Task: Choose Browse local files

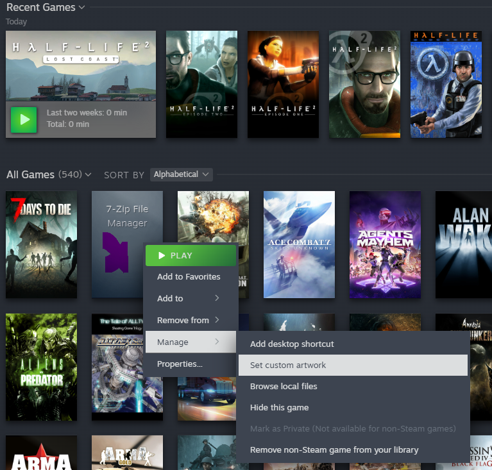Action: [x=353, y=386]
